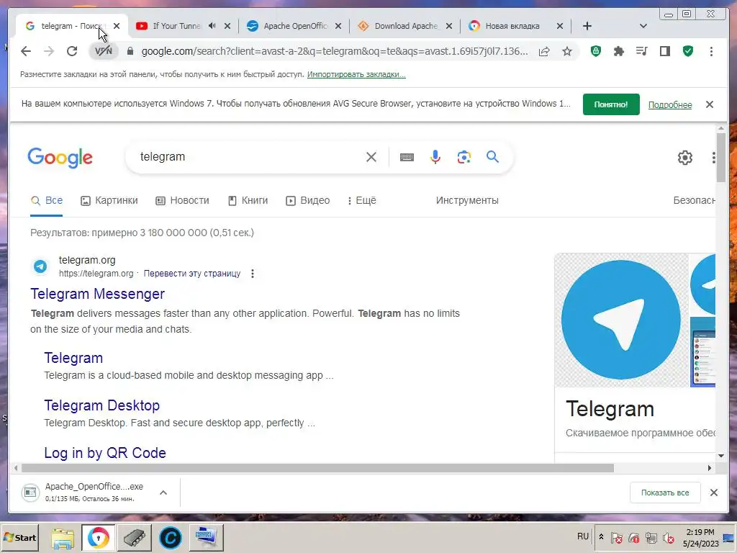Open the three-dot menu beside telegram.org result
737x553 pixels.
coord(253,274)
